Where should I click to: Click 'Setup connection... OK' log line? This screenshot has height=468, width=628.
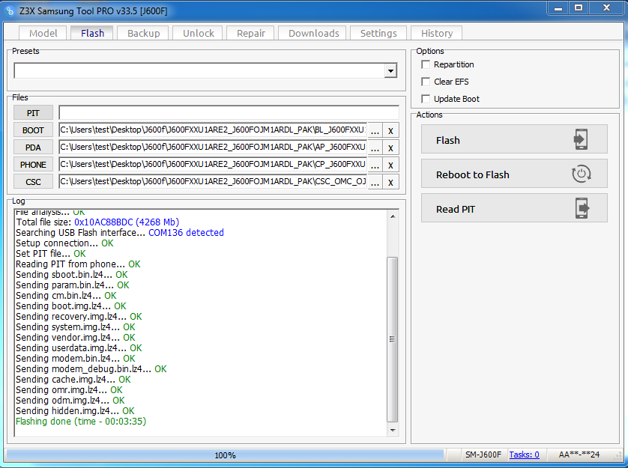click(64, 243)
